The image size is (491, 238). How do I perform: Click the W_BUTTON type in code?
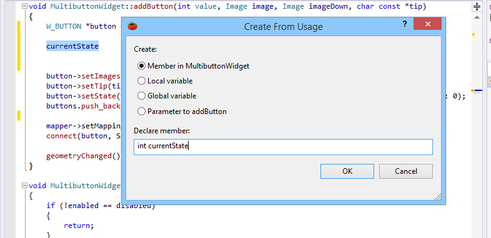click(64, 26)
